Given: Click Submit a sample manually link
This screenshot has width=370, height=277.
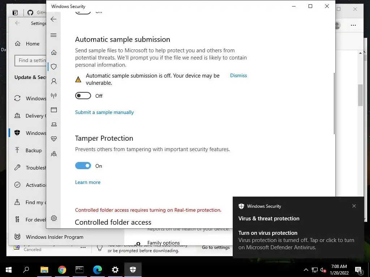Looking at the screenshot, I should 104,113.
